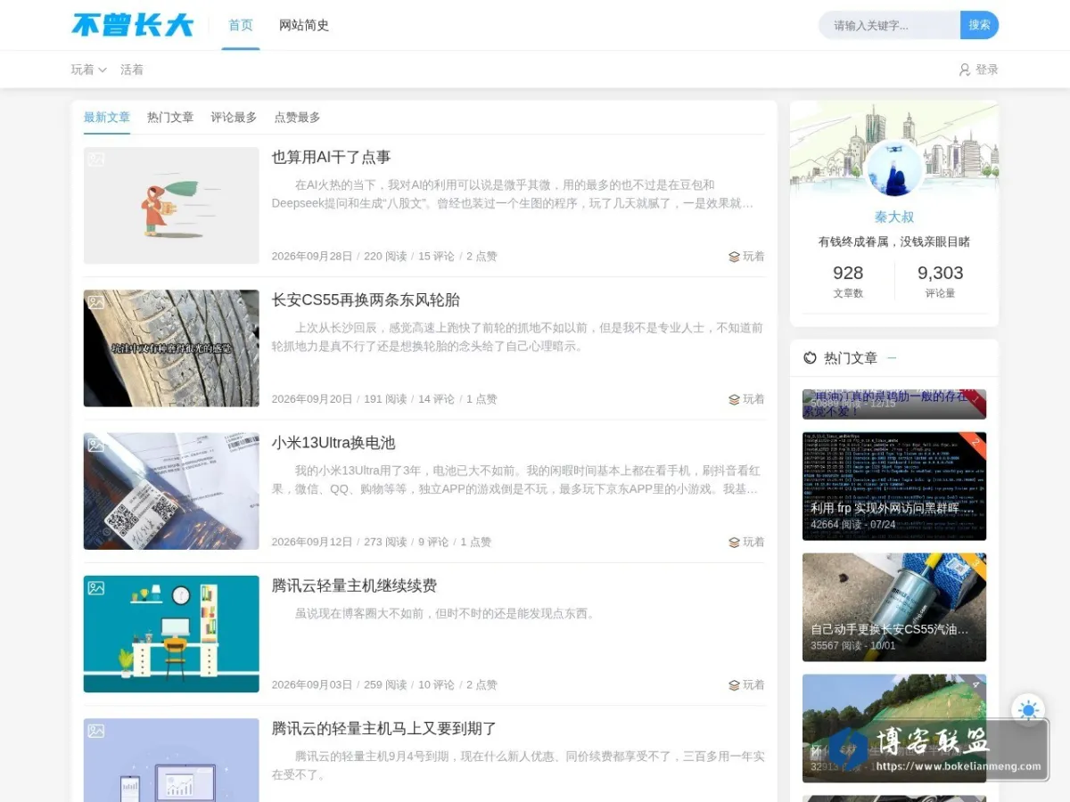Click date 2026年09月20日

pos(312,399)
